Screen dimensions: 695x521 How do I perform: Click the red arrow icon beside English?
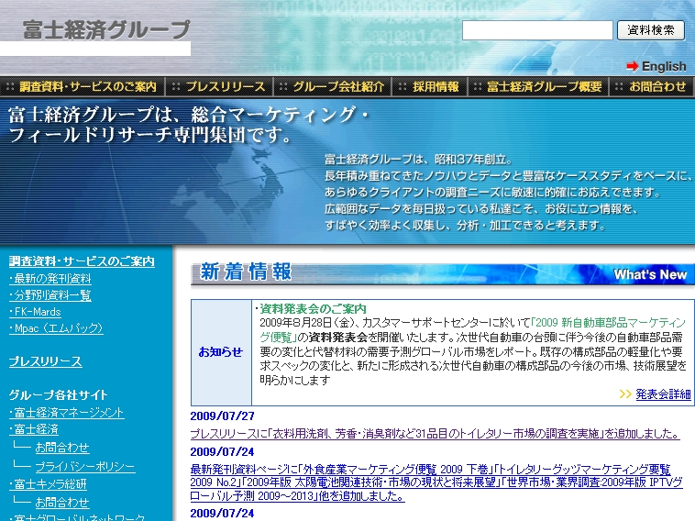[x=632, y=66]
